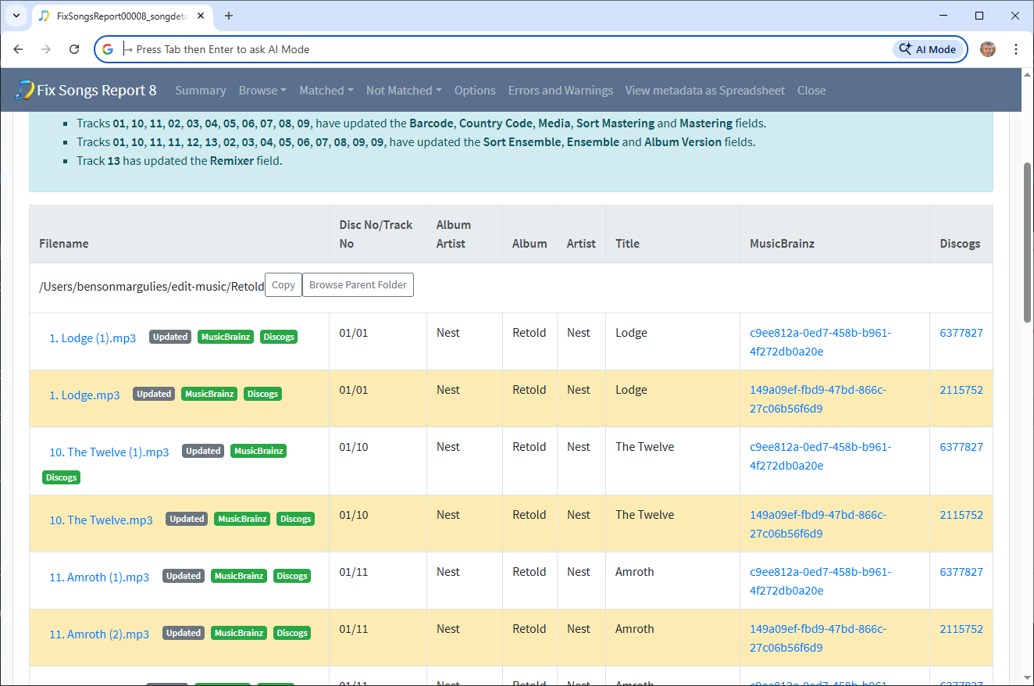
Task: Copy the folder path with Copy button
Action: pos(283,285)
